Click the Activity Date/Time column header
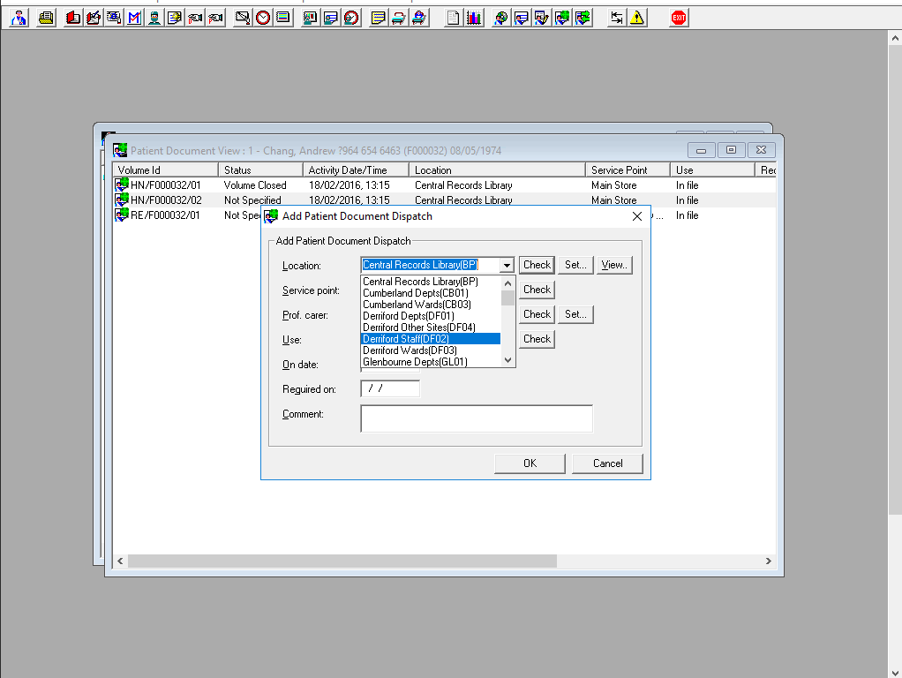 pyautogui.click(x=356, y=169)
